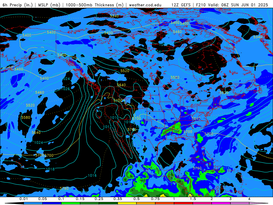This screenshot has width=273, height=205.
Task: Click the 'MSLP (mb)' title text
Action: [x=49, y=5]
